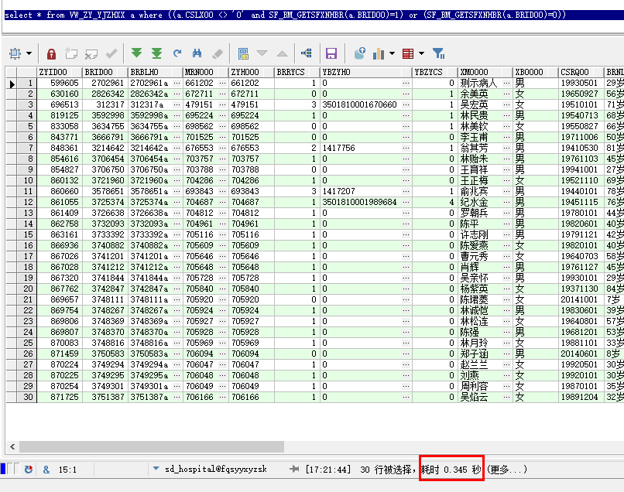Click the refresh arrow icon in the grid toolbar
This screenshot has width=624, height=492.
177,53
